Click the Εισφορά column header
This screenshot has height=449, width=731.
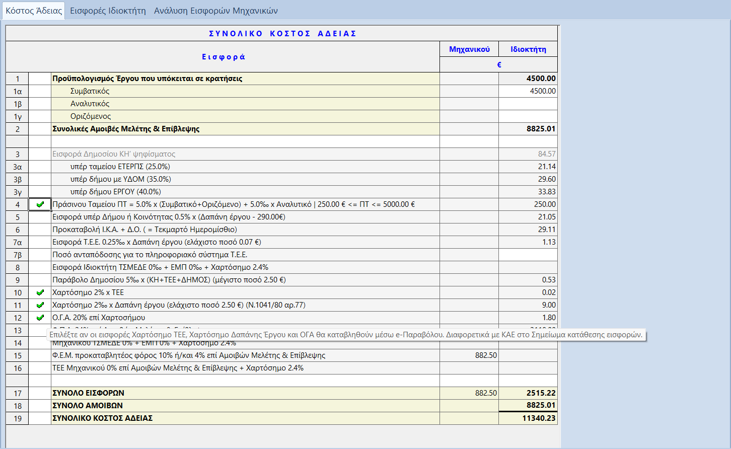point(223,57)
